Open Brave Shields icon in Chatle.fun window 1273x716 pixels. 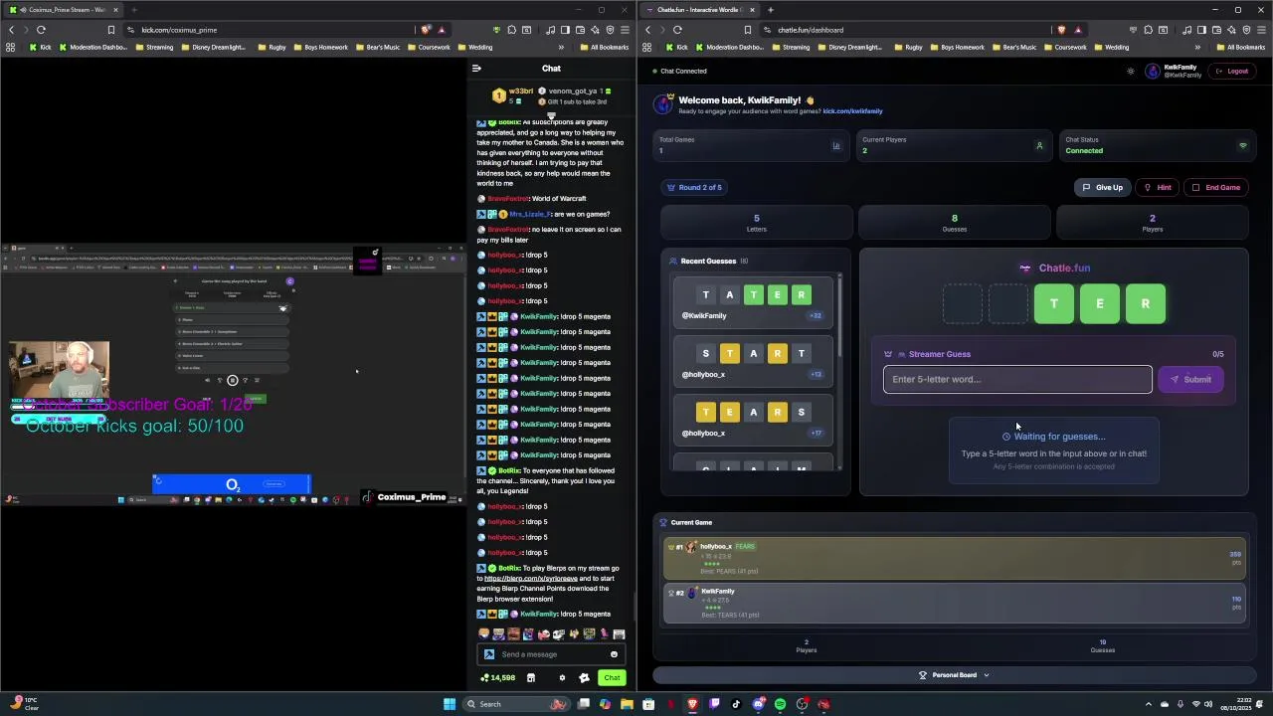coord(1062,30)
